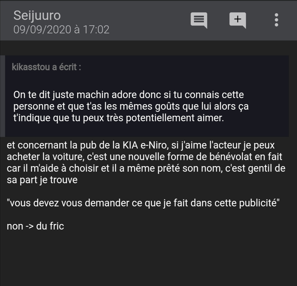The image size is (297, 286).
Task: Click the empty area below the post
Action: (x=148, y=259)
